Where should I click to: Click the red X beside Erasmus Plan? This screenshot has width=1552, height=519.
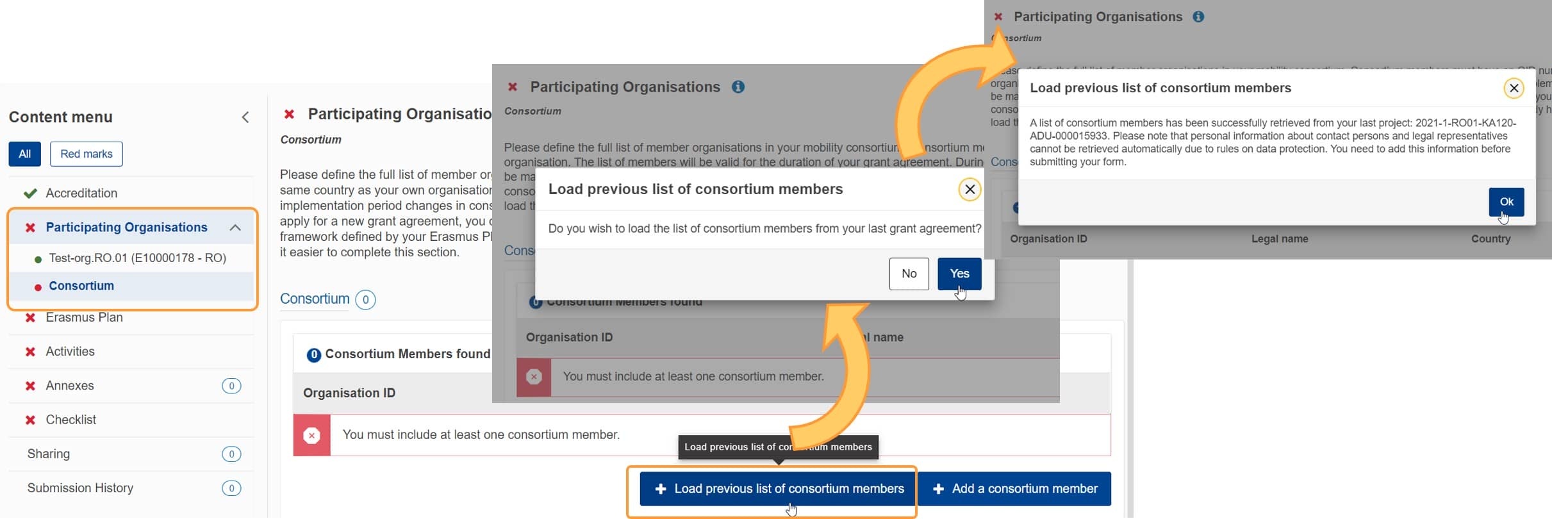30,317
